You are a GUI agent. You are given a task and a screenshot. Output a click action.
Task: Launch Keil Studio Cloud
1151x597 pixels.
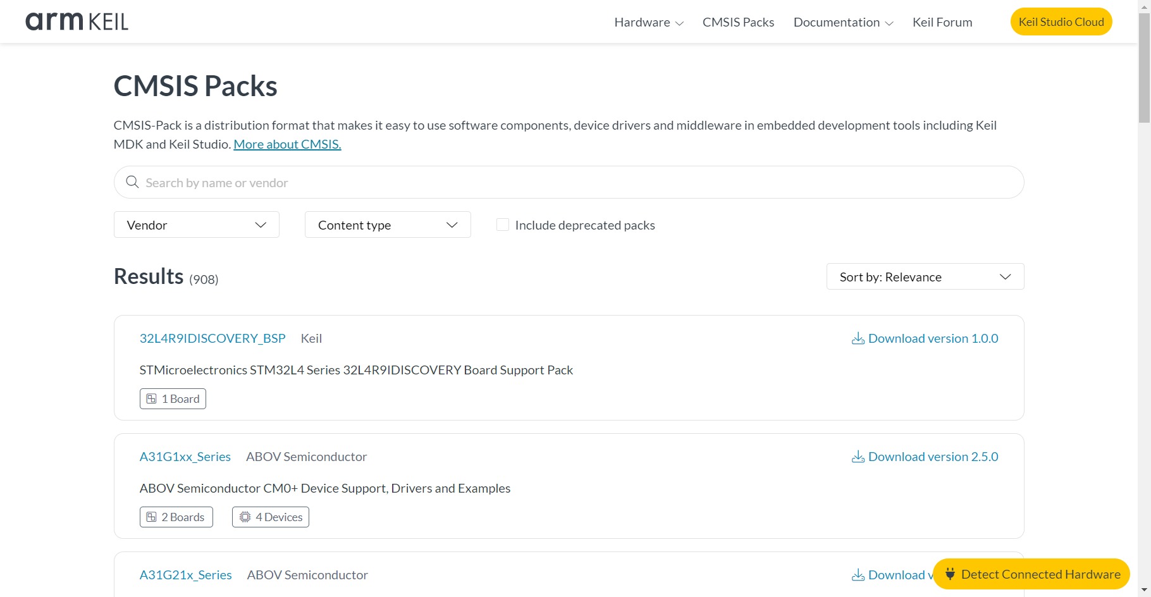(1061, 22)
